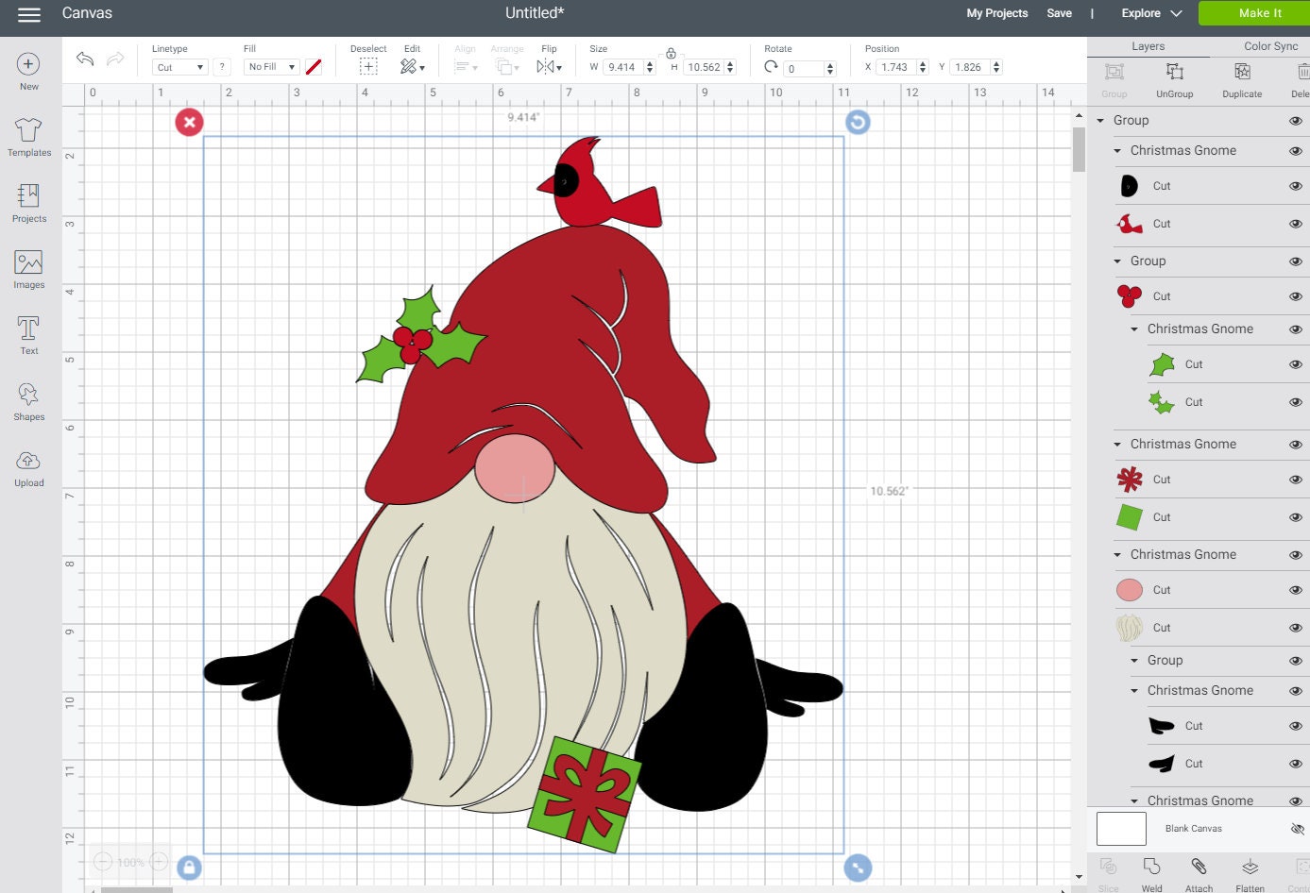The image size is (1310, 893).
Task: Collapse the holly Christmas Gnome subgroup
Action: coord(1134,329)
